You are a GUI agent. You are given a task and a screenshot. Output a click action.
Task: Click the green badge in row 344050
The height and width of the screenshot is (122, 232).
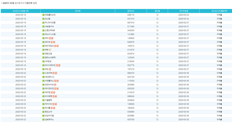[43, 30]
